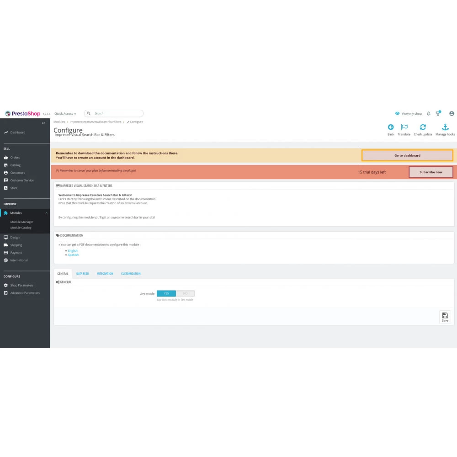Click the International globe icon
Screen dimensions: 457x457
(x=6, y=260)
